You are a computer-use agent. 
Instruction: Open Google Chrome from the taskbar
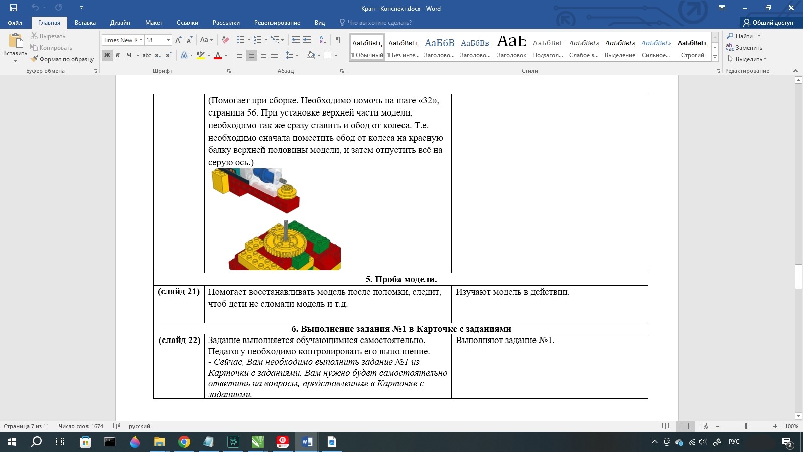[184, 442]
